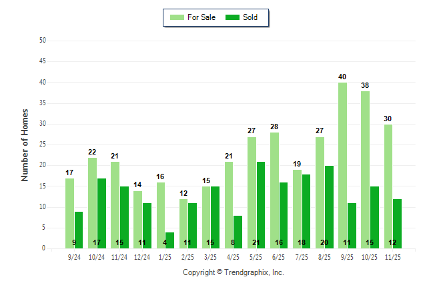Screen dimensions: 431x289
Task: Click the 12/24 For Sale bar showing 14
Action: coord(137,220)
